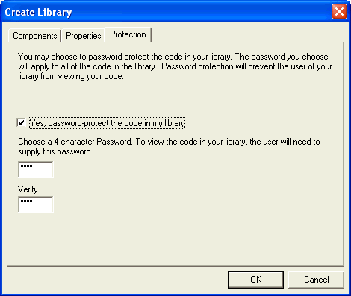
Task: Dismiss the dialog with the Cancel button
Action: [x=316, y=280]
